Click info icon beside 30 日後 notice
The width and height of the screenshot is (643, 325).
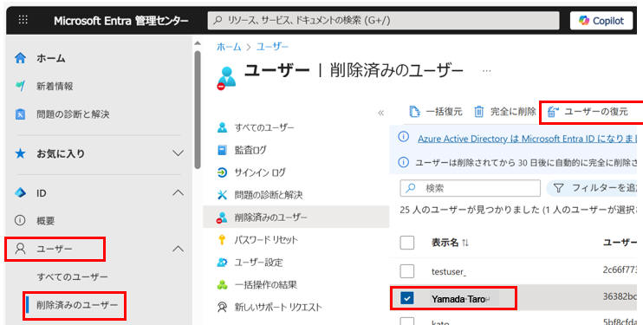404,163
